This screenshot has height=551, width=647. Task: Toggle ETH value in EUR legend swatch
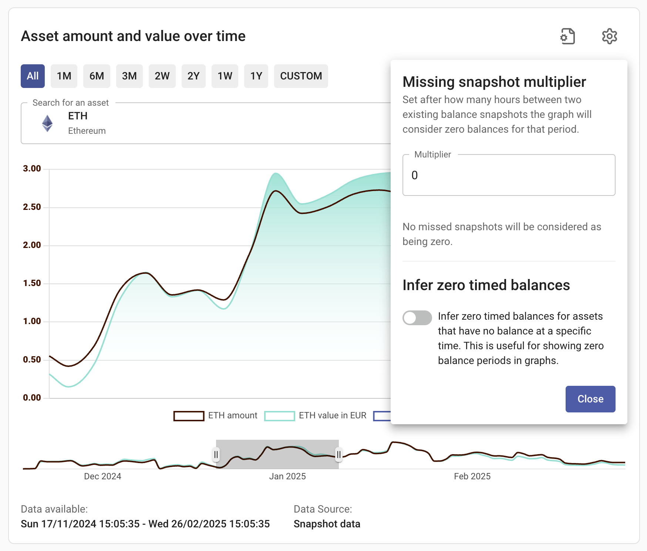(x=280, y=416)
